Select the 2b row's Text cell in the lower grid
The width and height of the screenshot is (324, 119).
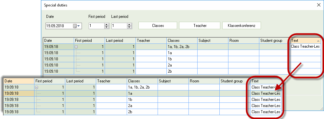[266, 112]
